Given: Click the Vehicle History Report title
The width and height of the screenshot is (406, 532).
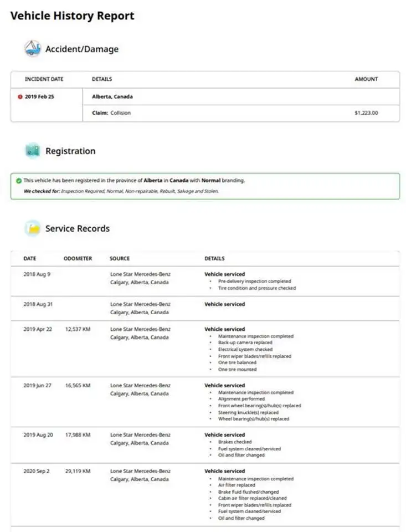Looking at the screenshot, I should click(72, 16).
